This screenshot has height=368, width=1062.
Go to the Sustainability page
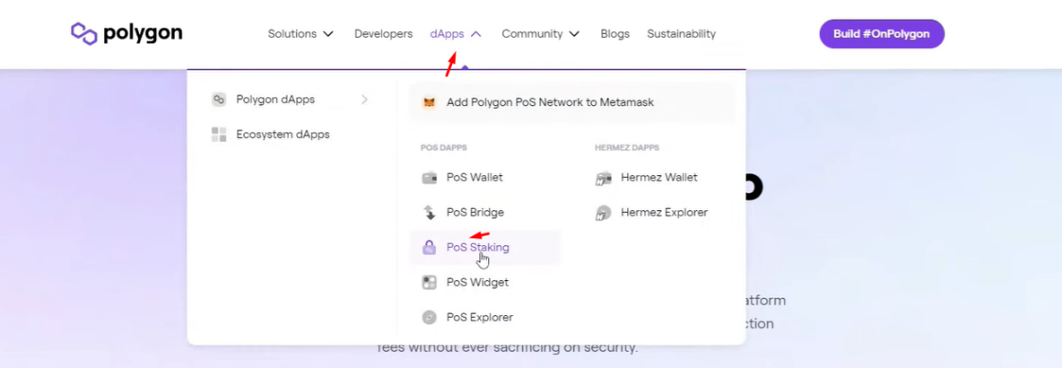681,34
